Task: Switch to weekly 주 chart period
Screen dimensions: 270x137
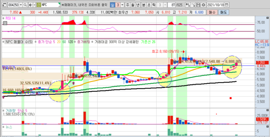Action: coord(127,5)
